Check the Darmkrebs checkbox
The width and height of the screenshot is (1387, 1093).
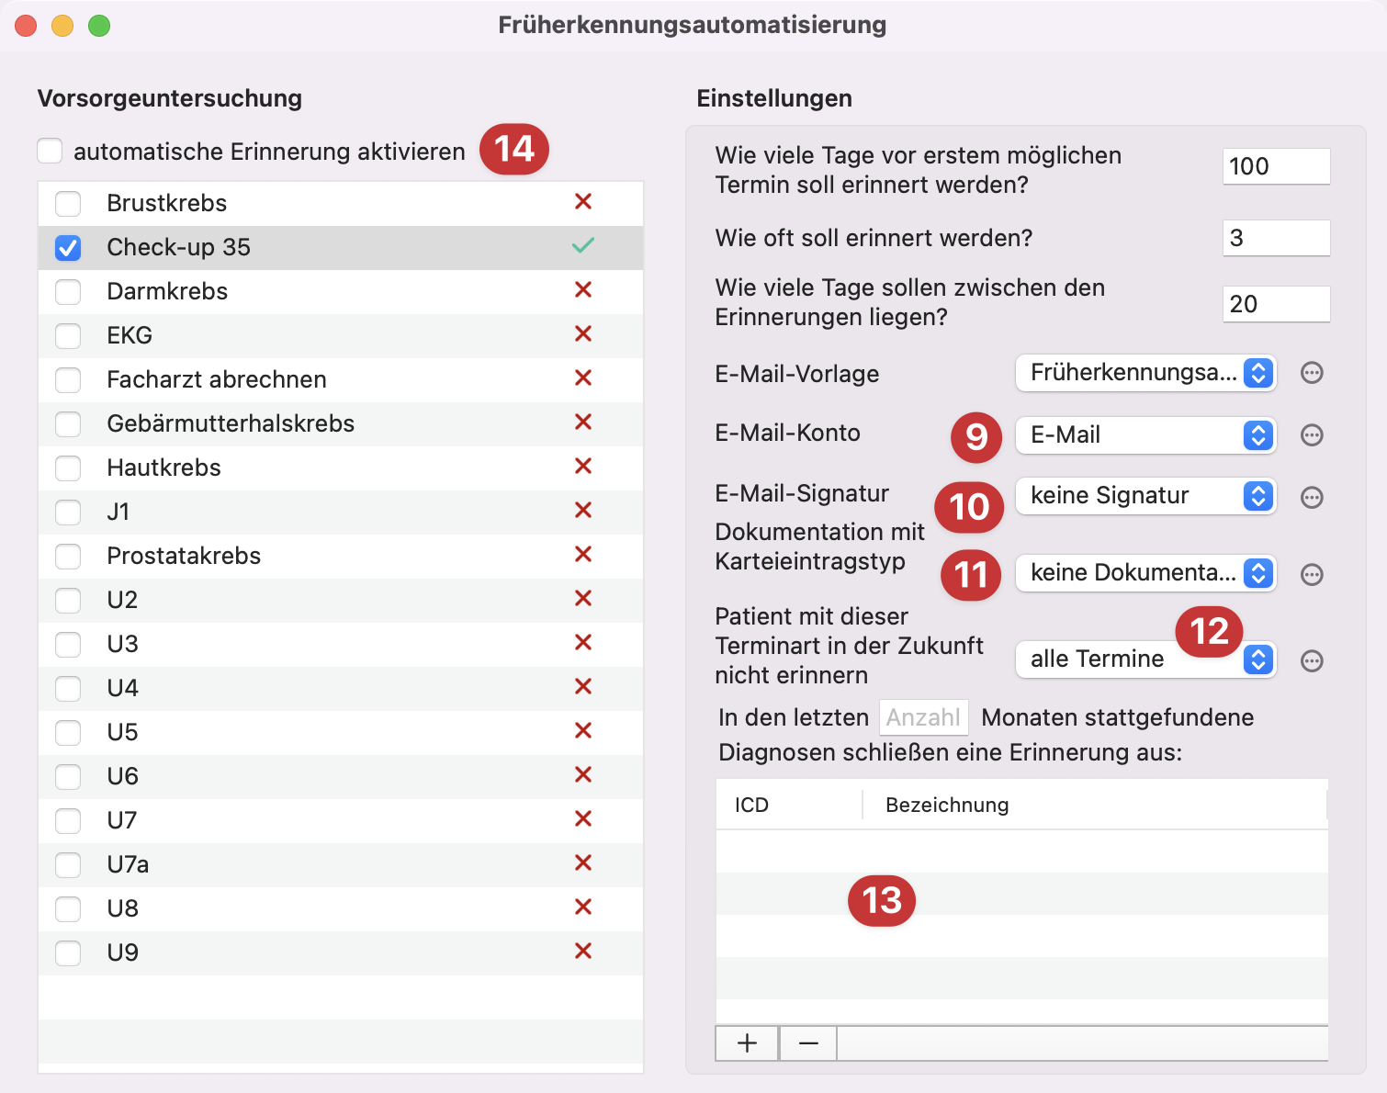tap(68, 291)
